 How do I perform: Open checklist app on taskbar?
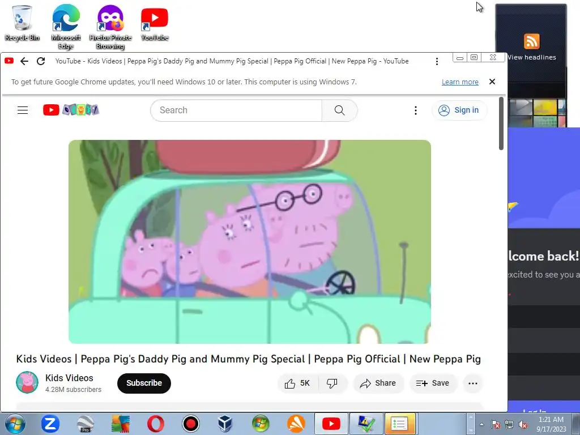pyautogui.click(x=399, y=424)
